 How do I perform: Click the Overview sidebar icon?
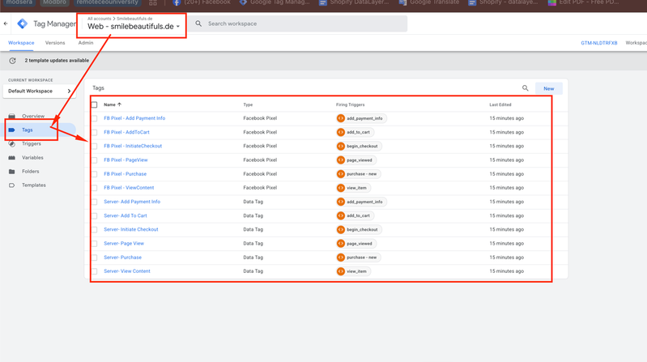coord(12,116)
